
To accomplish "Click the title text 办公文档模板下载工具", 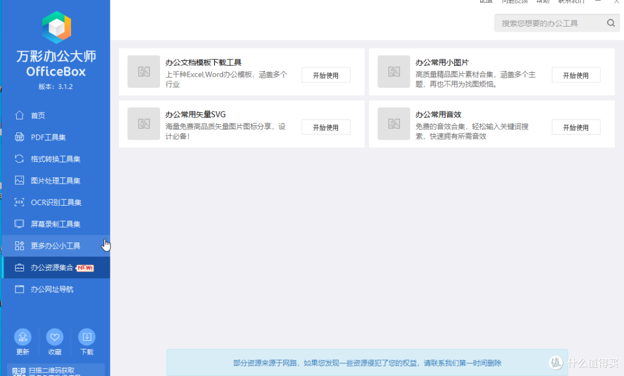I will [x=203, y=62].
